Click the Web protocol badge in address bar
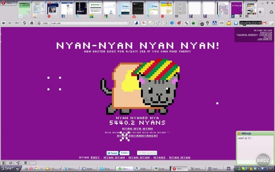 [x=43, y=23]
